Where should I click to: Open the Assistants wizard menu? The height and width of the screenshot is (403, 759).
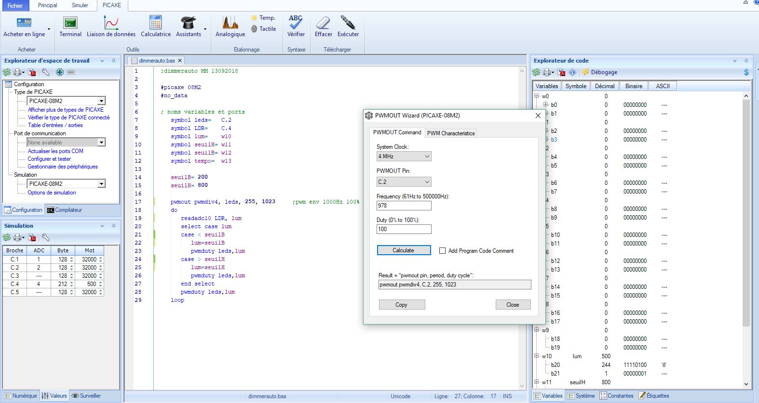coord(189,26)
